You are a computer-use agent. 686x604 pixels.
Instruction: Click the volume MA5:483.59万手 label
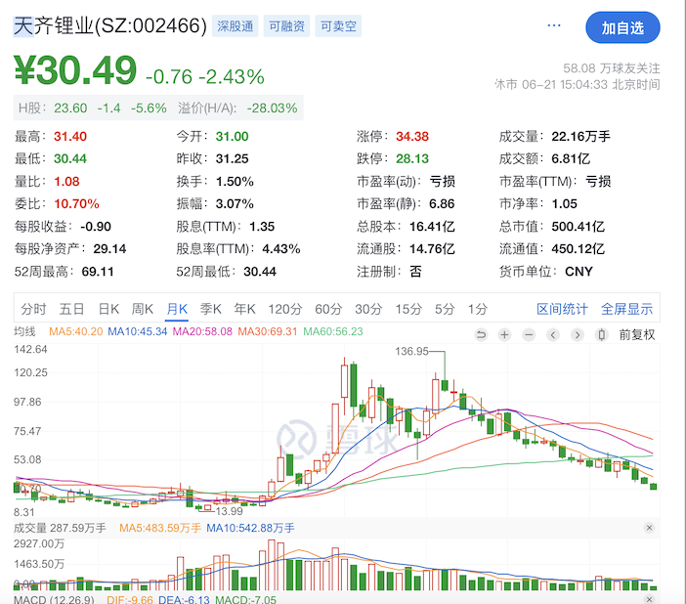160,529
